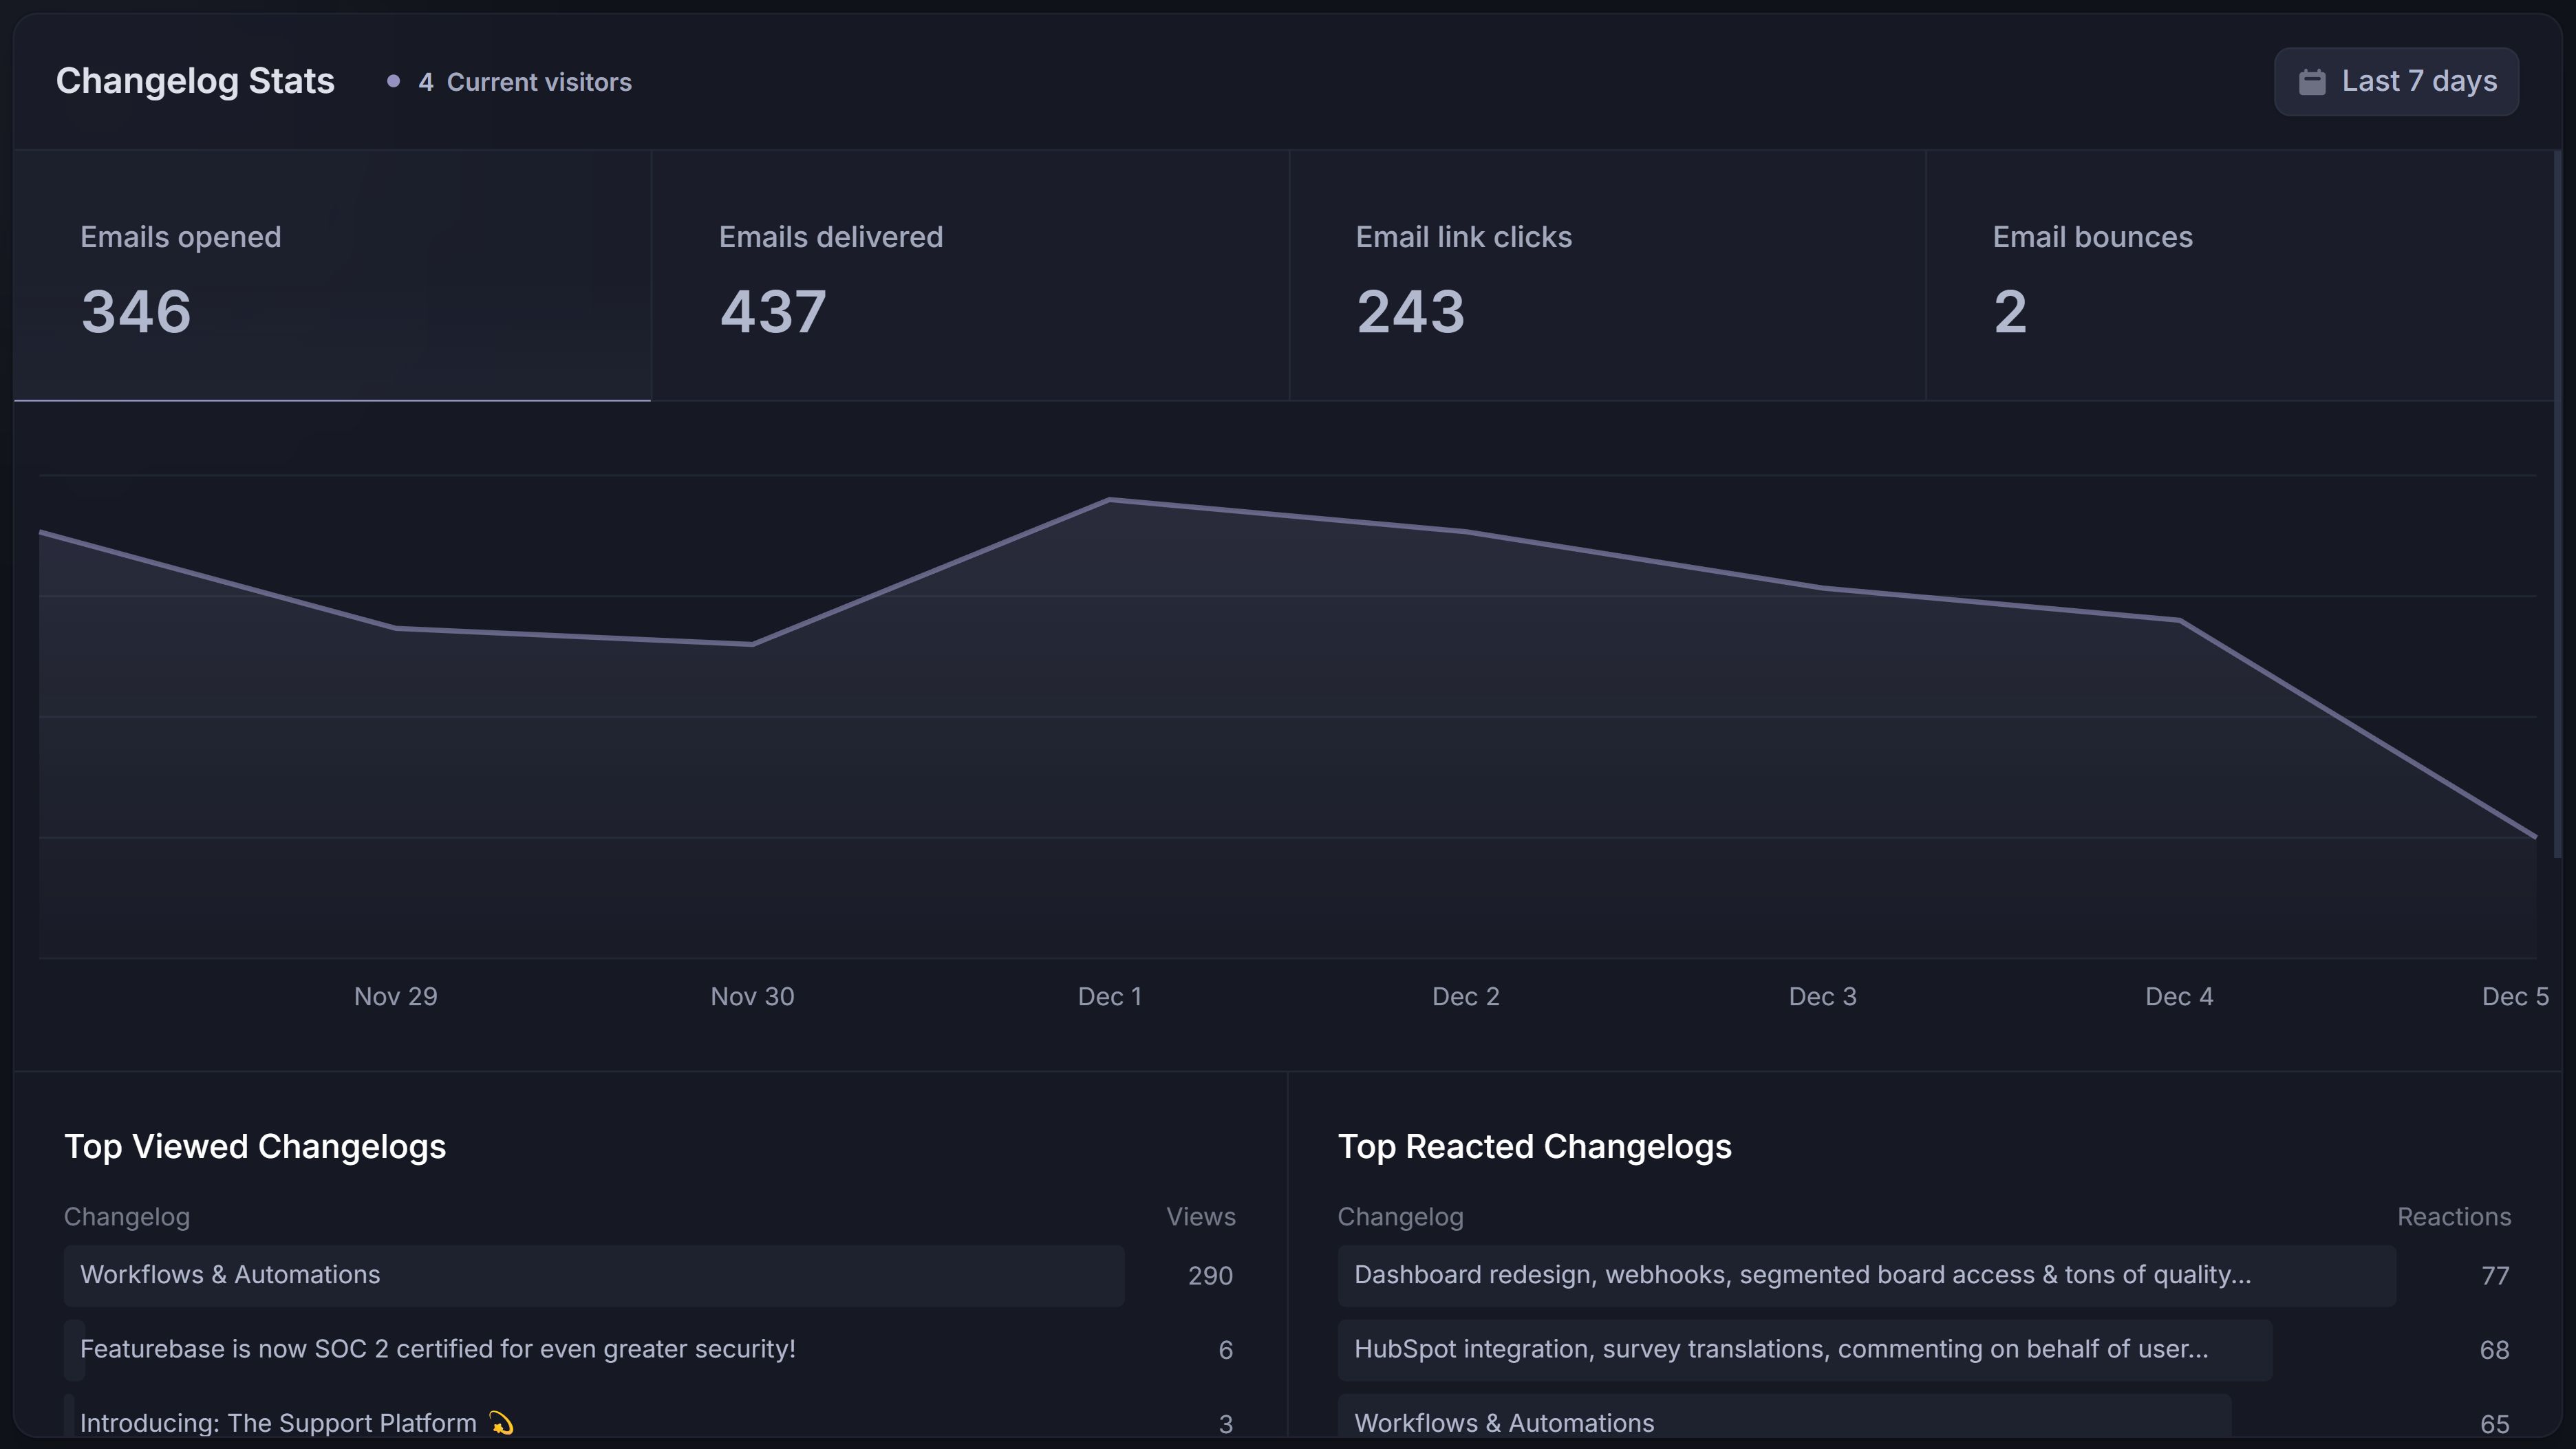Click the Nov 29 axis label

(396, 996)
